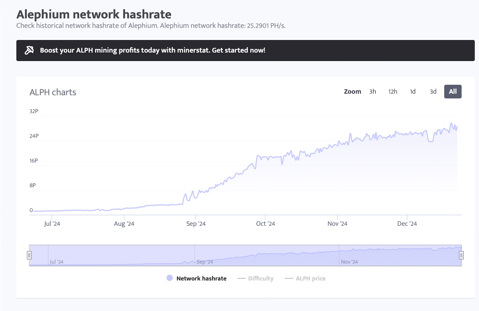Click the Jul '24 x-axis label
Viewport: 479px width, 311px height.
52,224
